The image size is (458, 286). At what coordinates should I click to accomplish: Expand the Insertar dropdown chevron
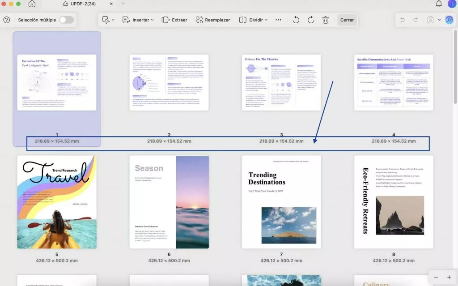tap(152, 20)
